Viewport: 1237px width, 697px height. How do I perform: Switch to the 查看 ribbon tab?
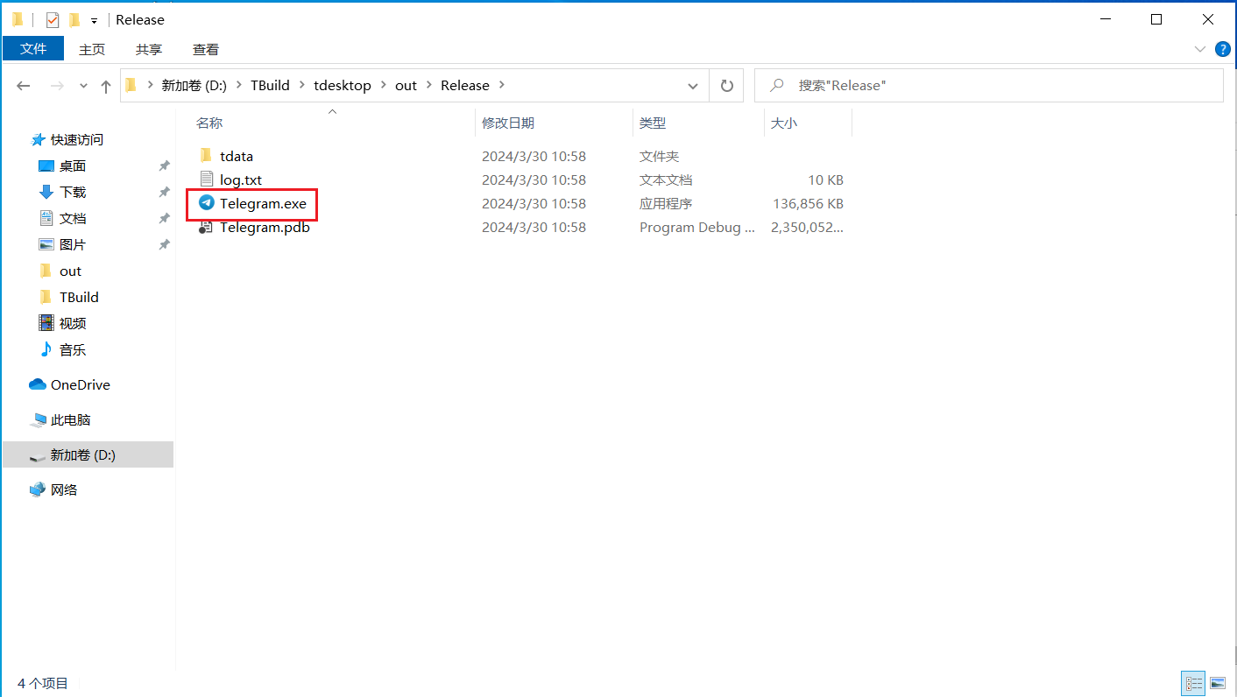point(206,49)
